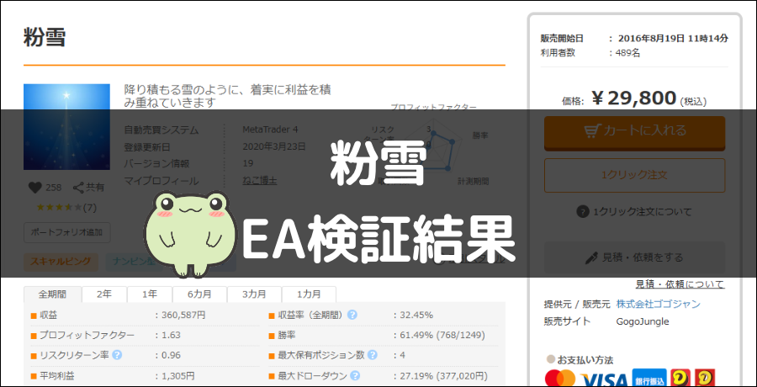Click the share icon
Screen dimensions: 757x387
(x=78, y=188)
